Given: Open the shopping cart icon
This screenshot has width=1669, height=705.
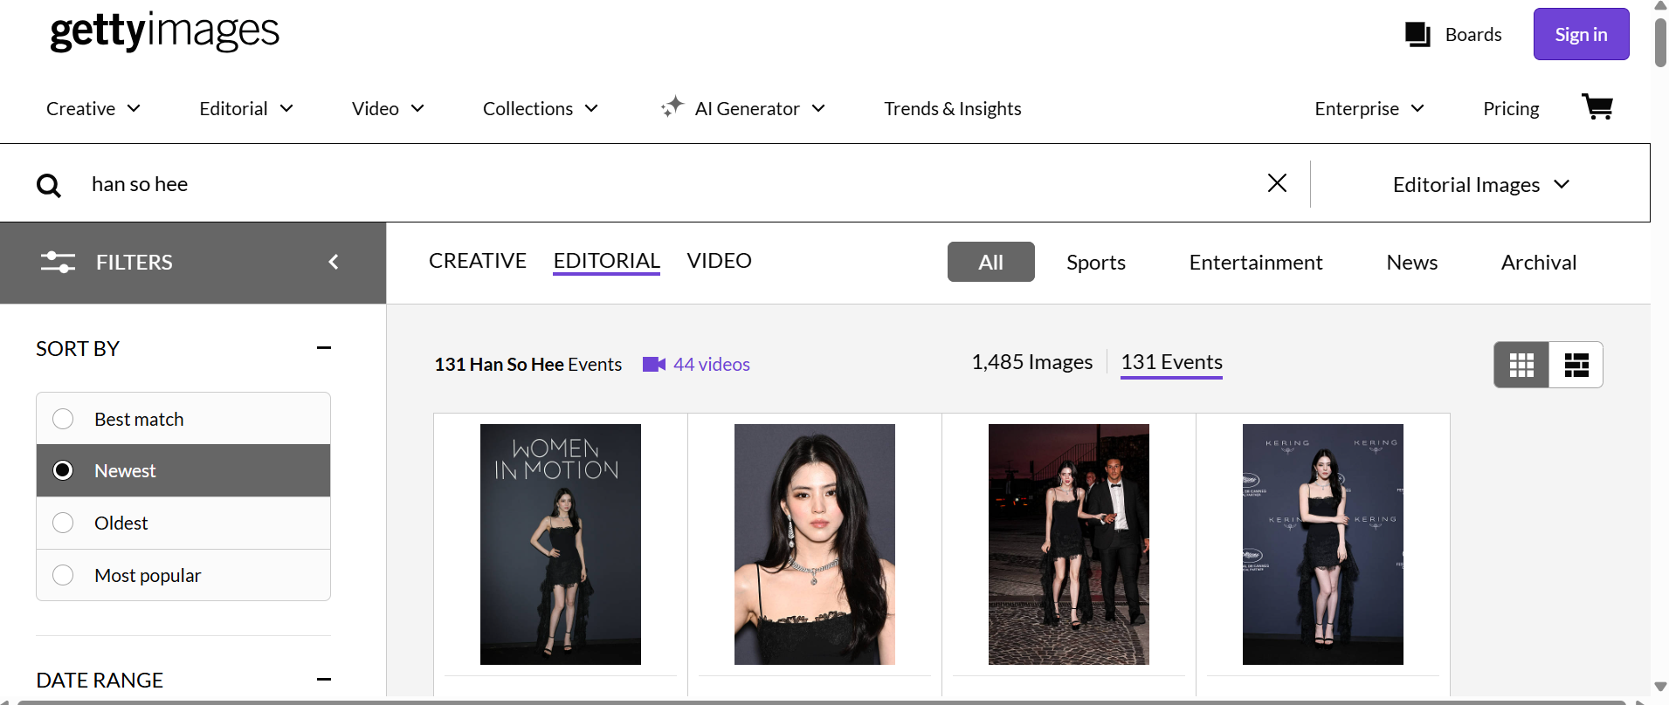Looking at the screenshot, I should (x=1597, y=107).
